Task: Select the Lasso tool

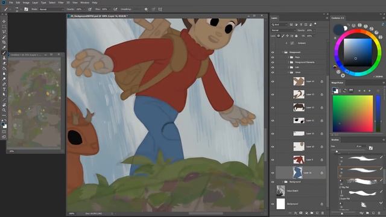Action: 4,32
